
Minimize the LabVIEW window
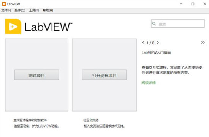tap(181, 4)
